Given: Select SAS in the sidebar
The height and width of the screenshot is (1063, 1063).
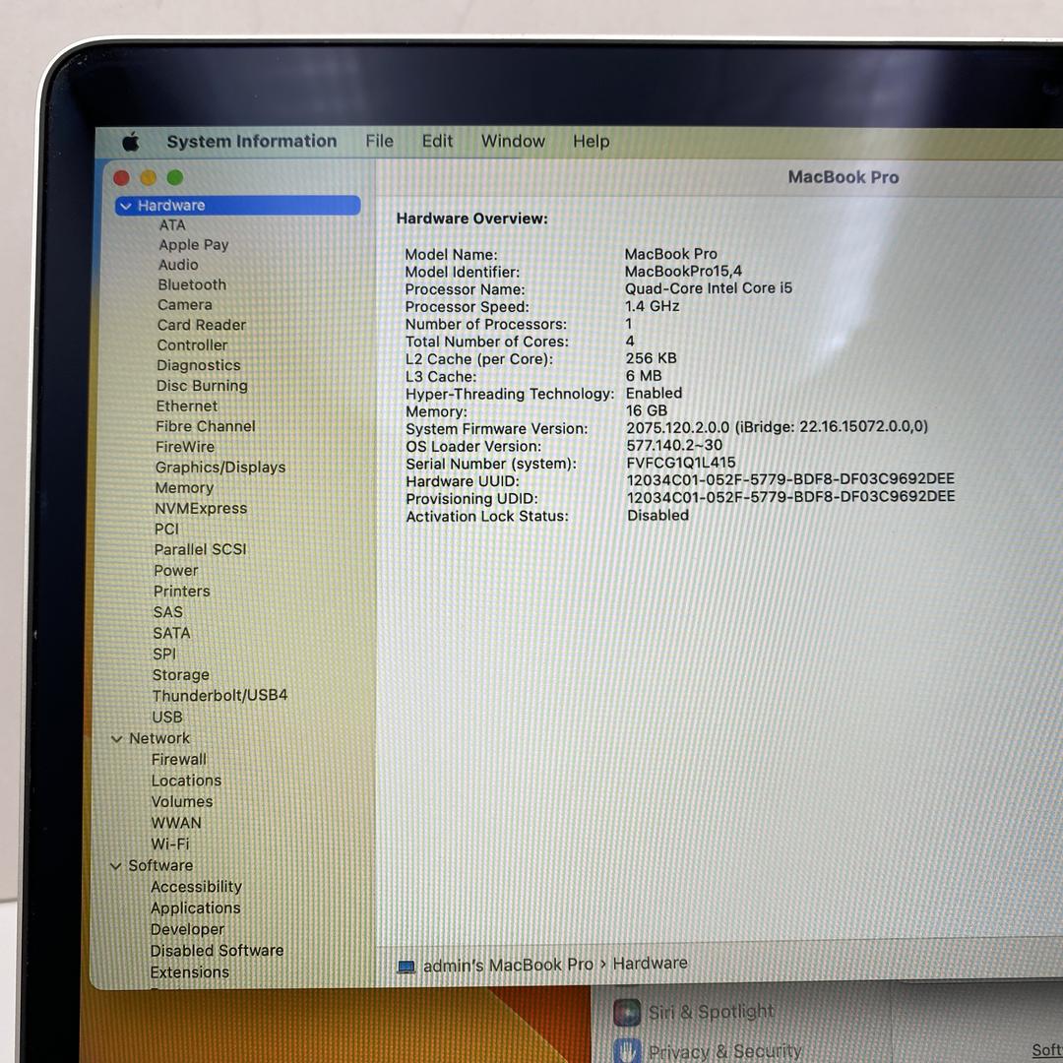Looking at the screenshot, I should click(168, 612).
